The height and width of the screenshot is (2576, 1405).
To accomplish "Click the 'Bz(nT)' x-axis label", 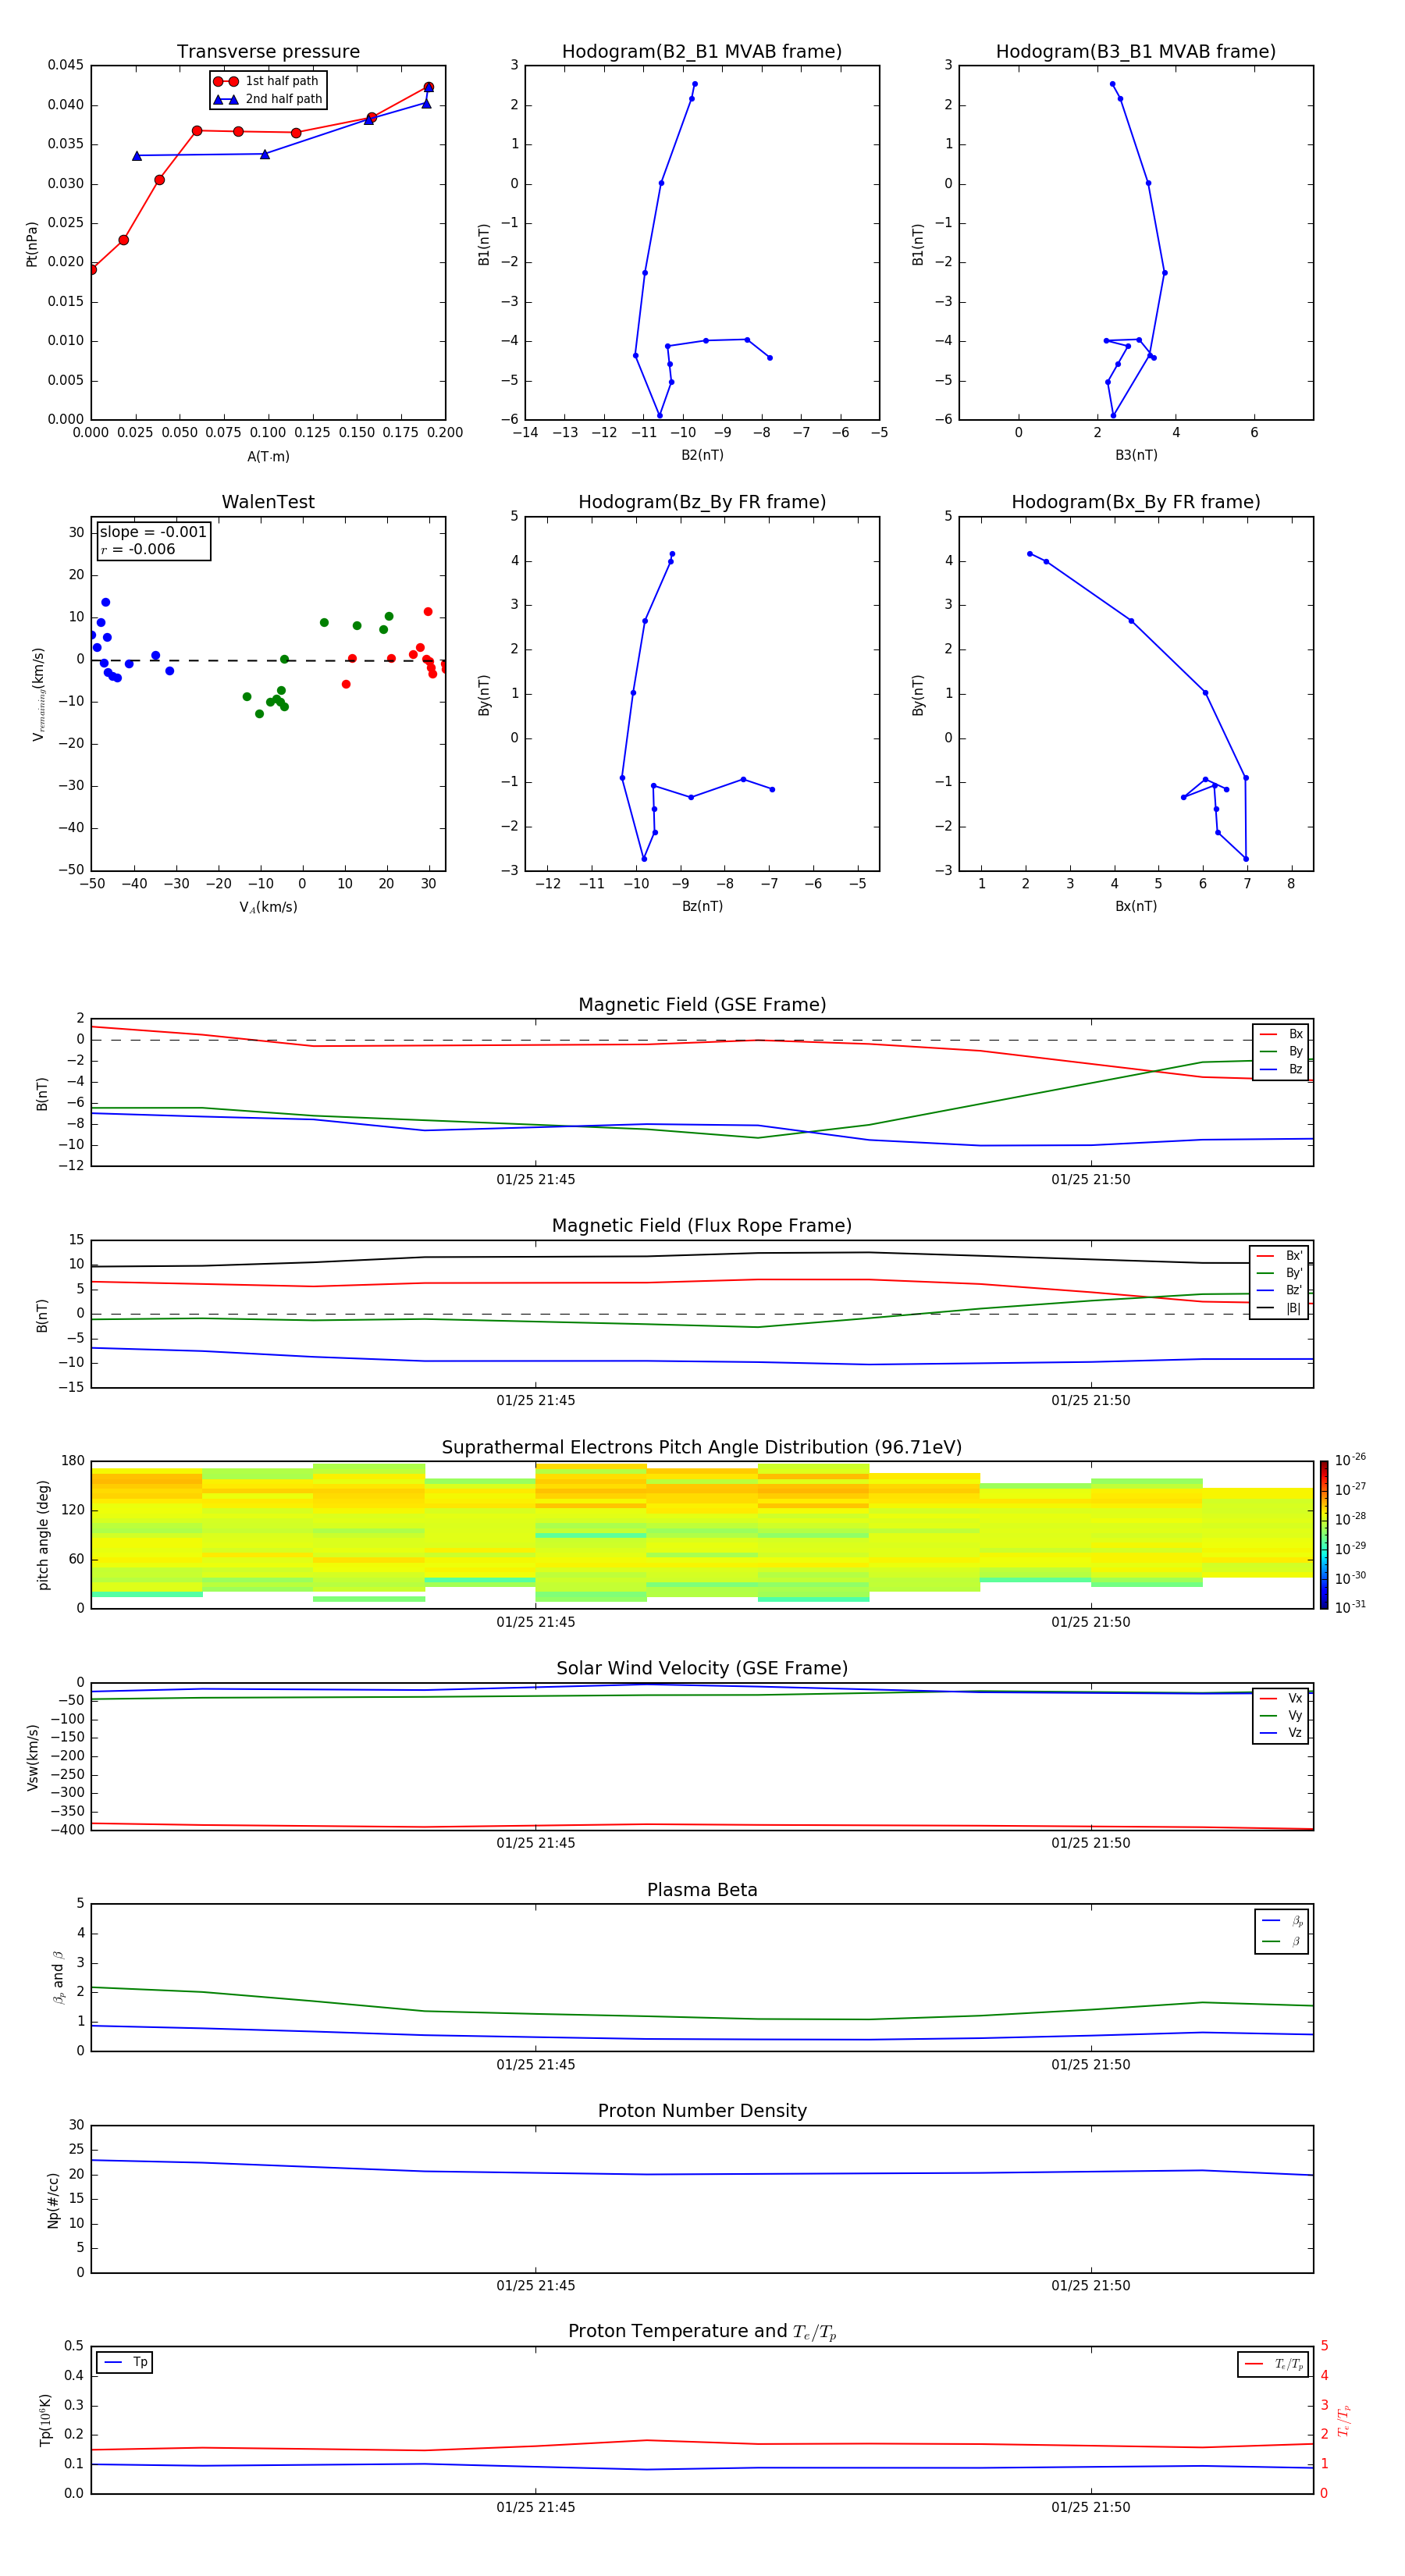I will [702, 907].
